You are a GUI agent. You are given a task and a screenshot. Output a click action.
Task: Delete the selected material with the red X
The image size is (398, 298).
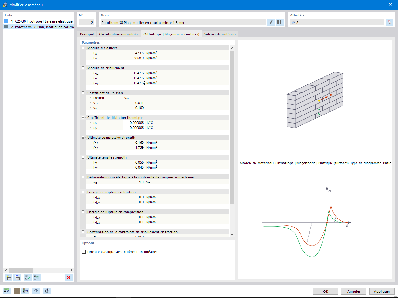click(69, 278)
